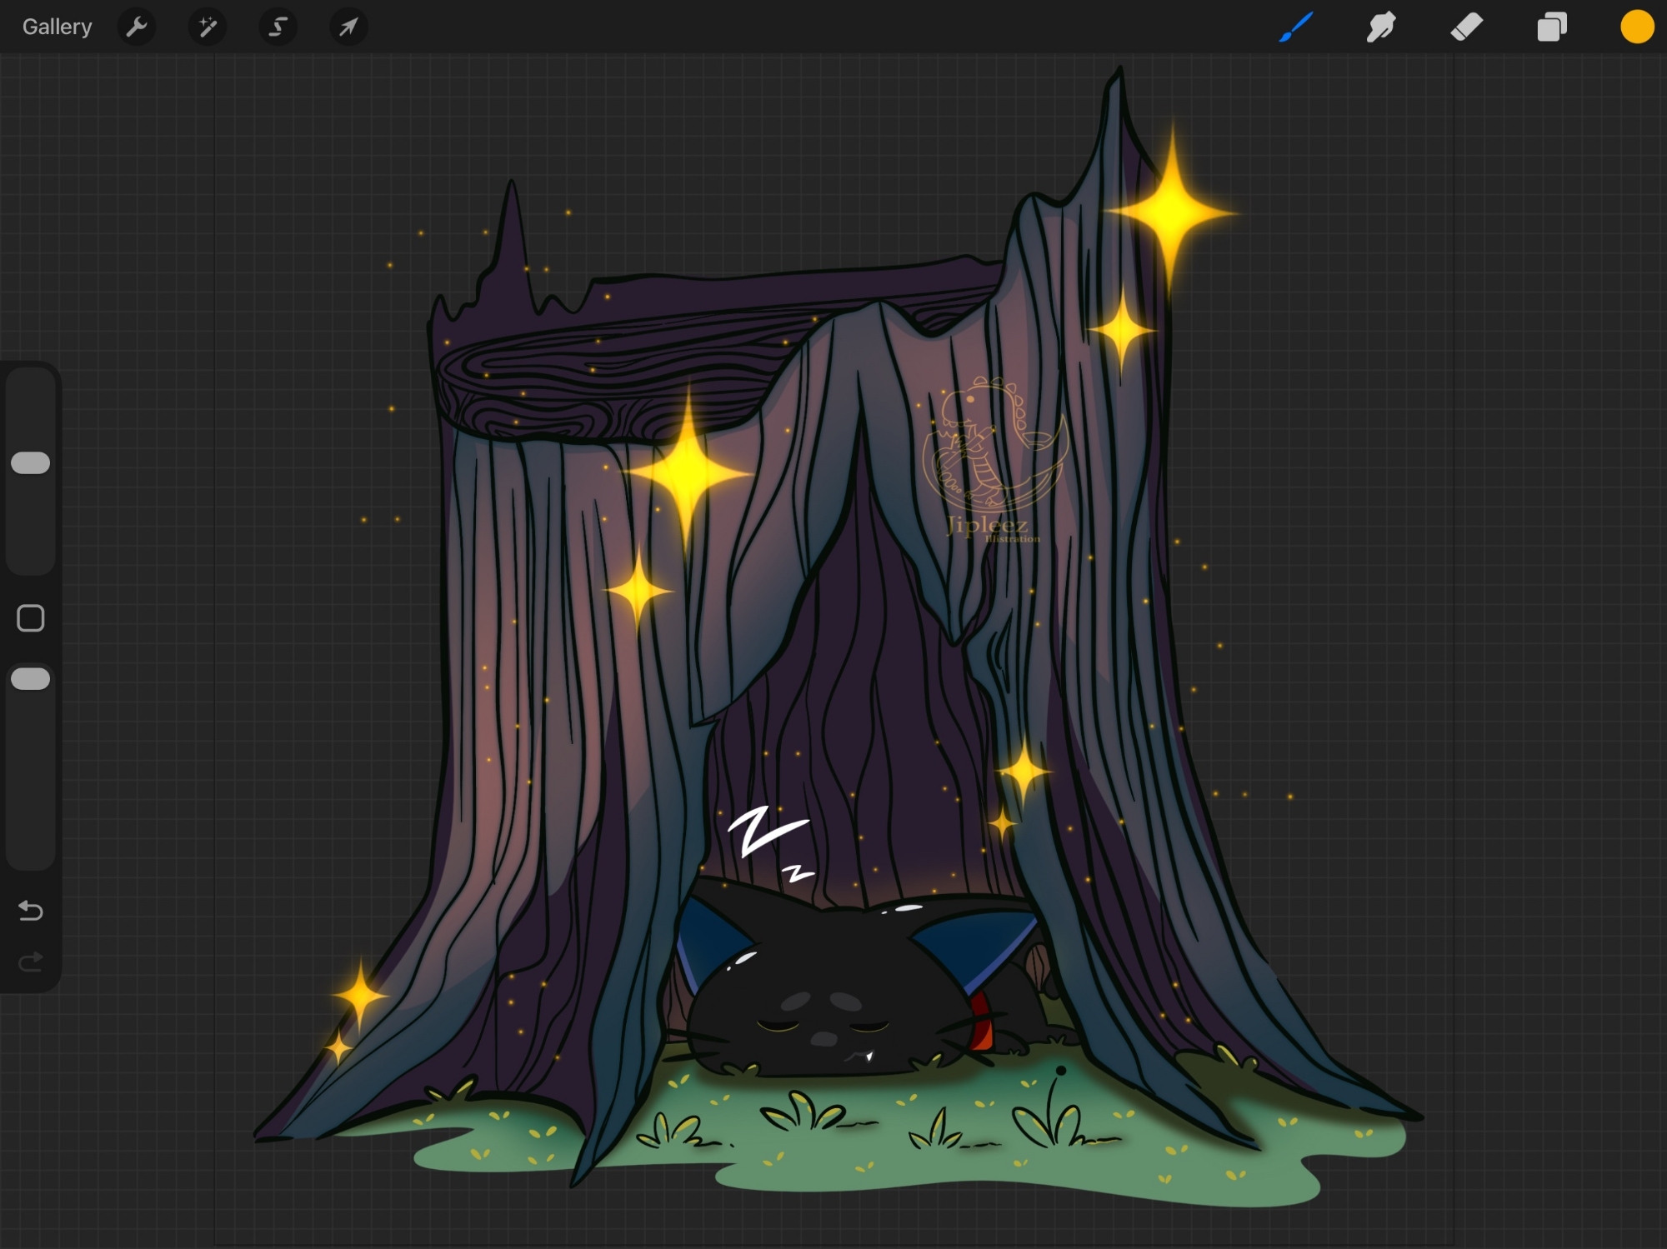Open the orange active color picker
Viewport: 1667px width, 1249px height.
[1636, 27]
